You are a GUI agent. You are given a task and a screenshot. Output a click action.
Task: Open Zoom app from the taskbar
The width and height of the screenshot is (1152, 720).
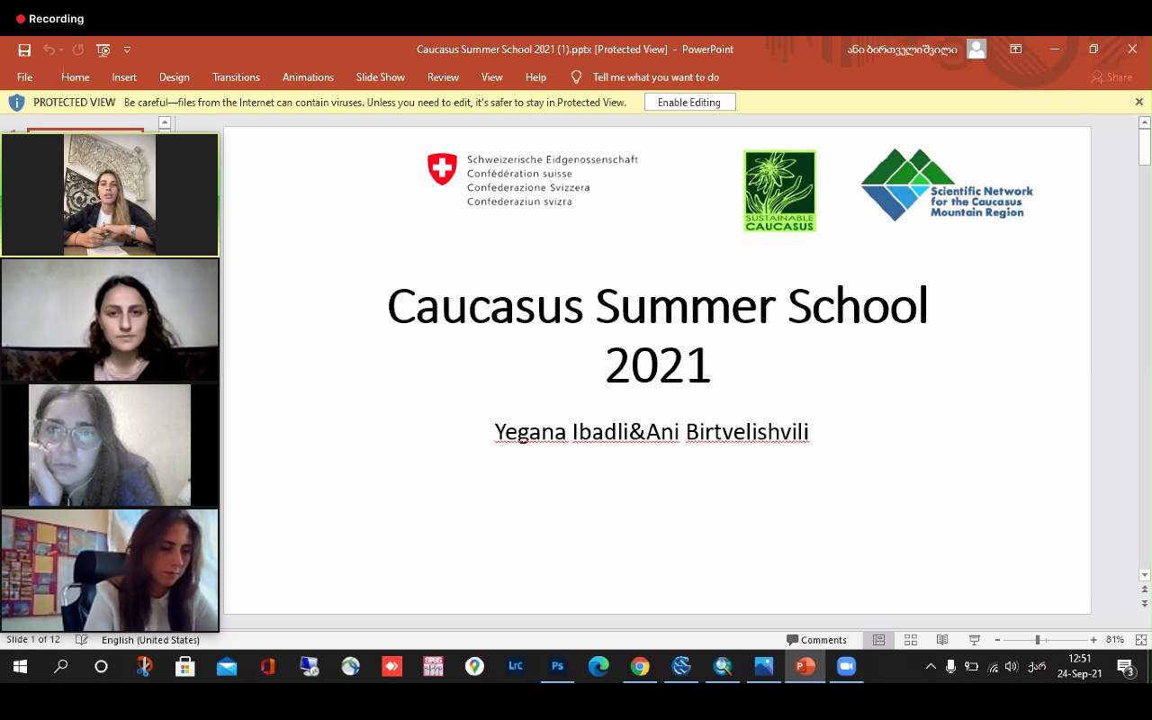click(846, 667)
